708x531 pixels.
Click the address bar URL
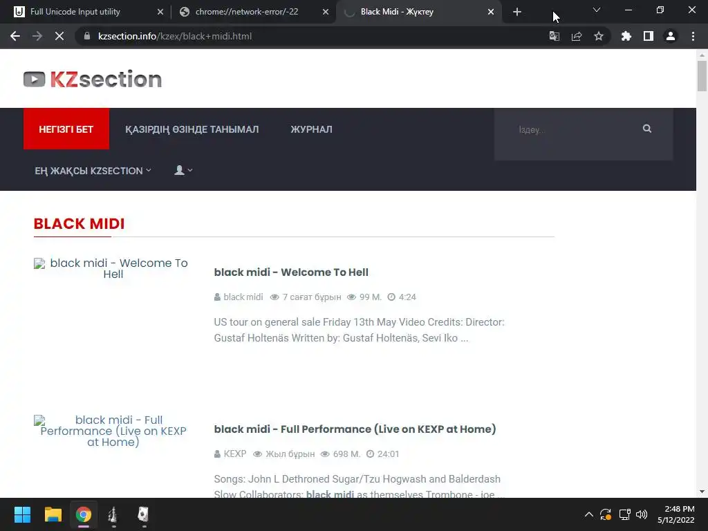[x=175, y=36]
